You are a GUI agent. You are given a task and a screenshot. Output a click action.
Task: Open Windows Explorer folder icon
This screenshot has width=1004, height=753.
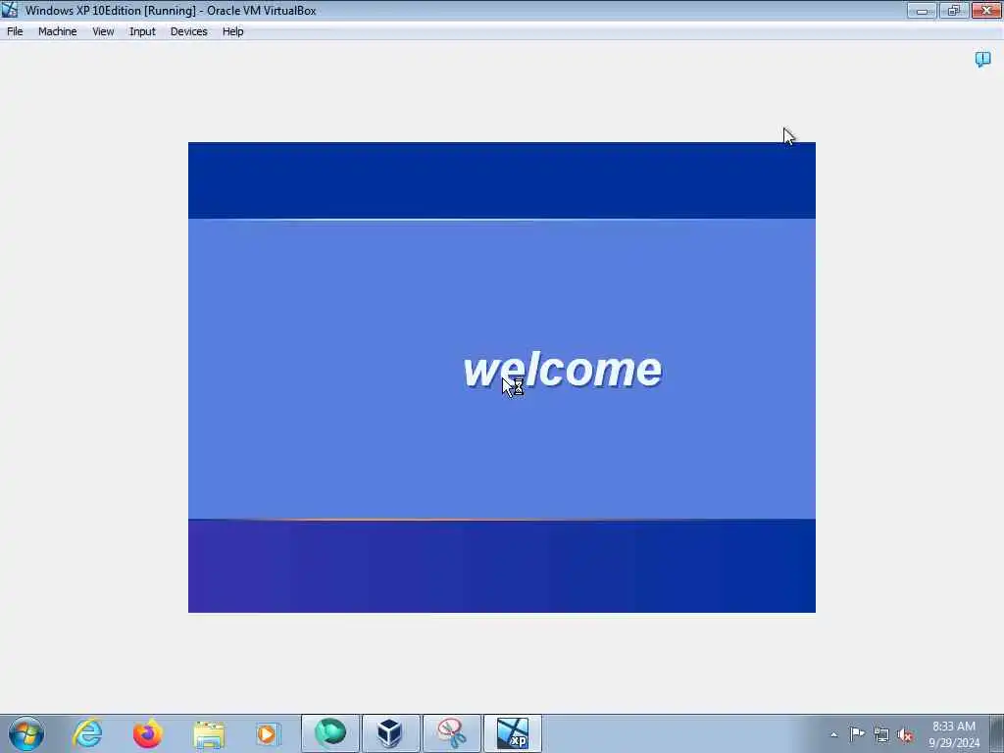click(209, 733)
